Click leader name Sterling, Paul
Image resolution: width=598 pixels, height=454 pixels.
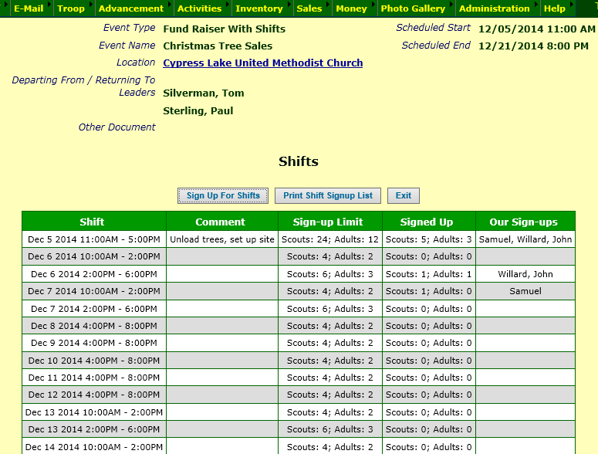tap(198, 110)
